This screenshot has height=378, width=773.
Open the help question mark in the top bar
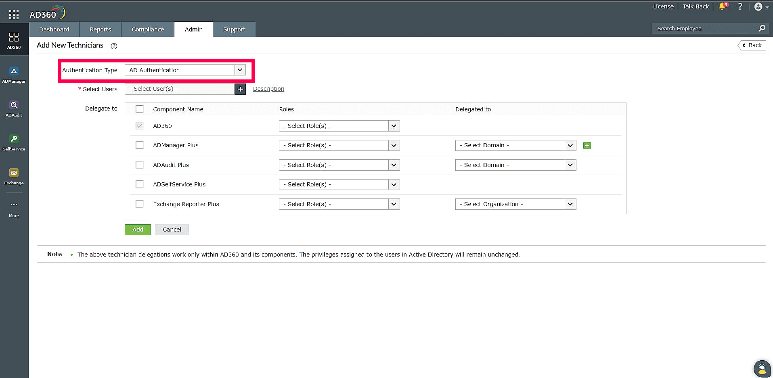pyautogui.click(x=740, y=6)
